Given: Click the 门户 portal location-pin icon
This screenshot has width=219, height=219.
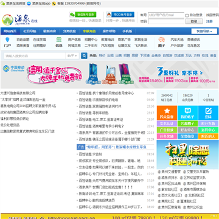Looking at the screenshot, I should point(7,40).
